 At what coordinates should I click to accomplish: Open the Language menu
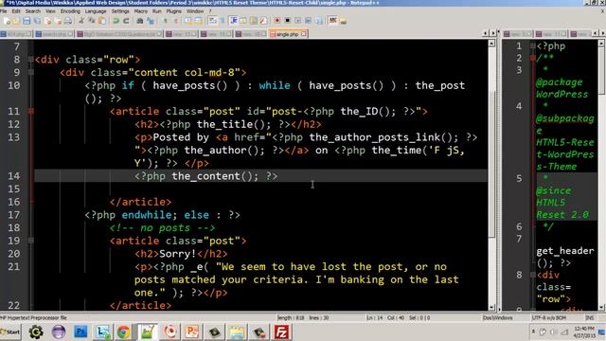(96, 11)
